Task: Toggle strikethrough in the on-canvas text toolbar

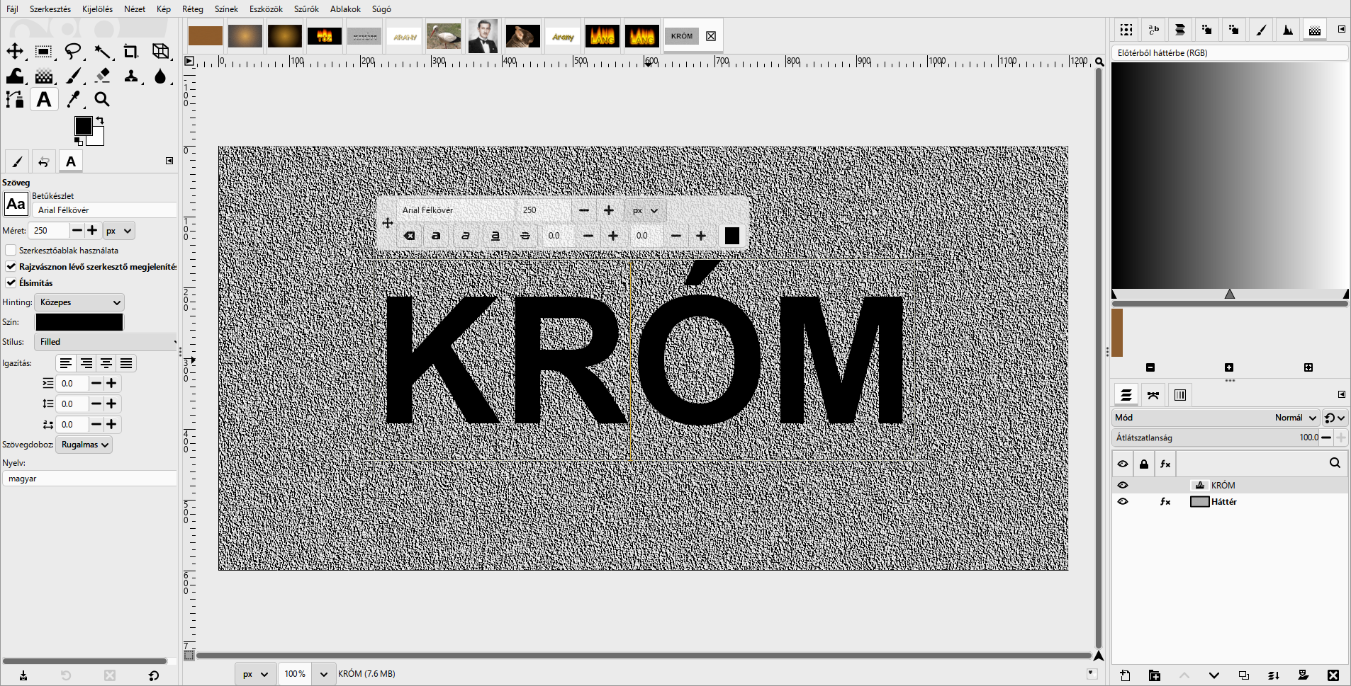Action: [525, 236]
